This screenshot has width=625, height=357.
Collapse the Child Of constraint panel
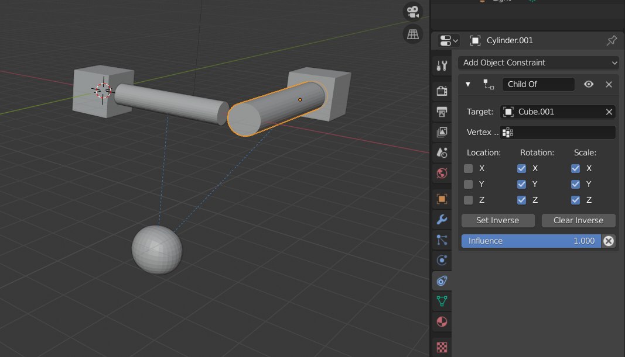468,84
